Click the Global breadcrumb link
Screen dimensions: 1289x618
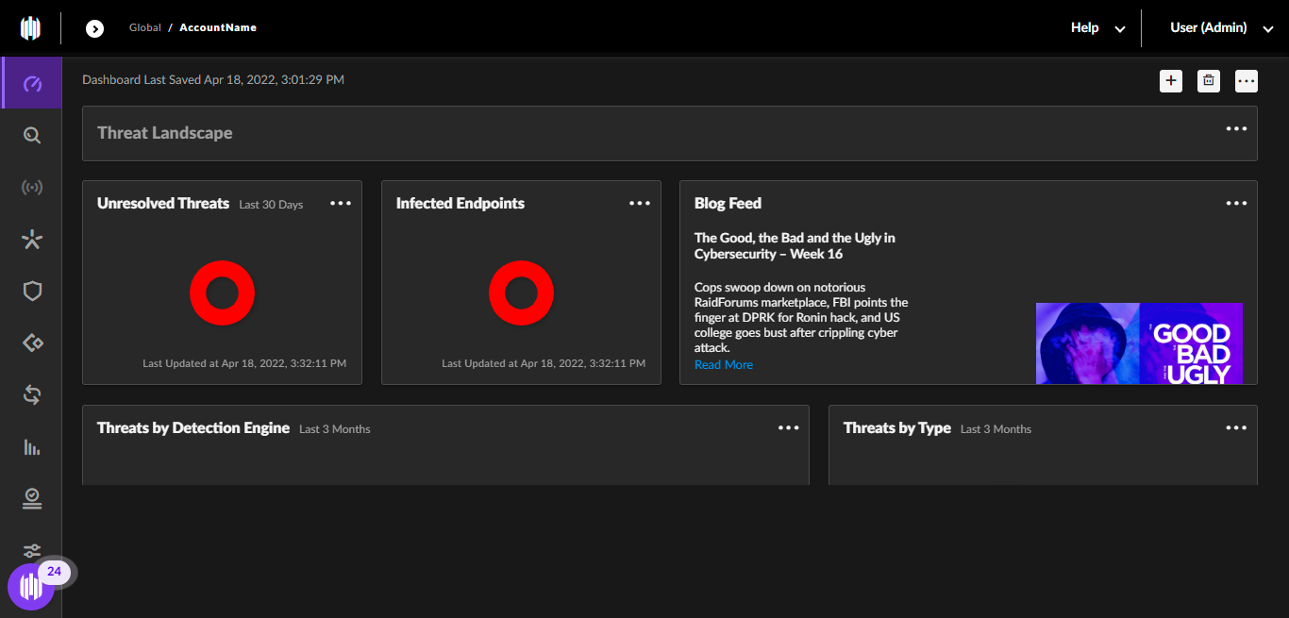tap(145, 28)
